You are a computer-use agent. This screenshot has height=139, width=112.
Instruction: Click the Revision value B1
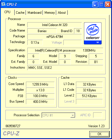[x=96, y=62]
